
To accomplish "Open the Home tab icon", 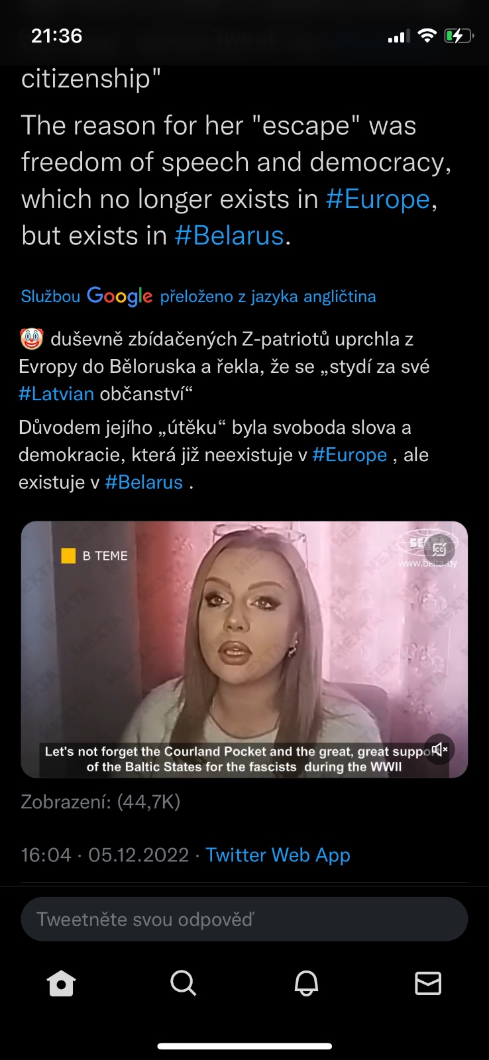I will point(62,983).
